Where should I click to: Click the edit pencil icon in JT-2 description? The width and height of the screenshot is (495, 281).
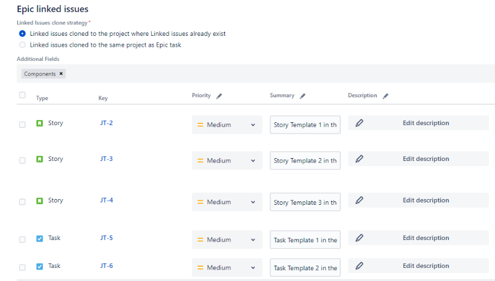point(359,123)
